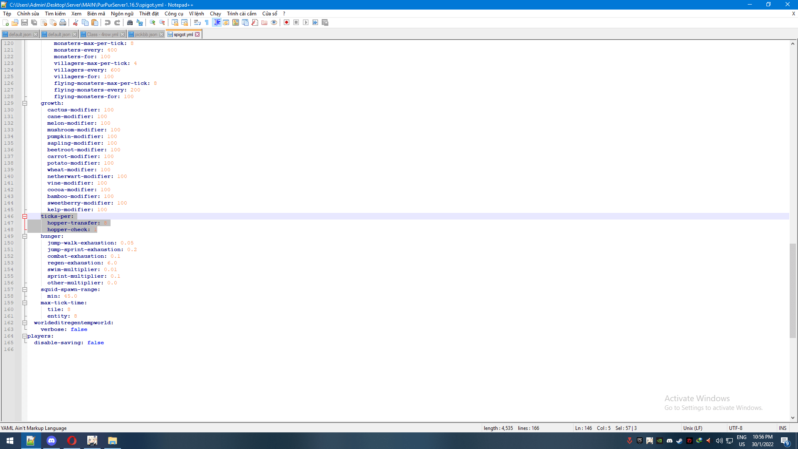The height and width of the screenshot is (449, 798).
Task: Click the Save file toolbar icon
Action: click(x=25, y=22)
